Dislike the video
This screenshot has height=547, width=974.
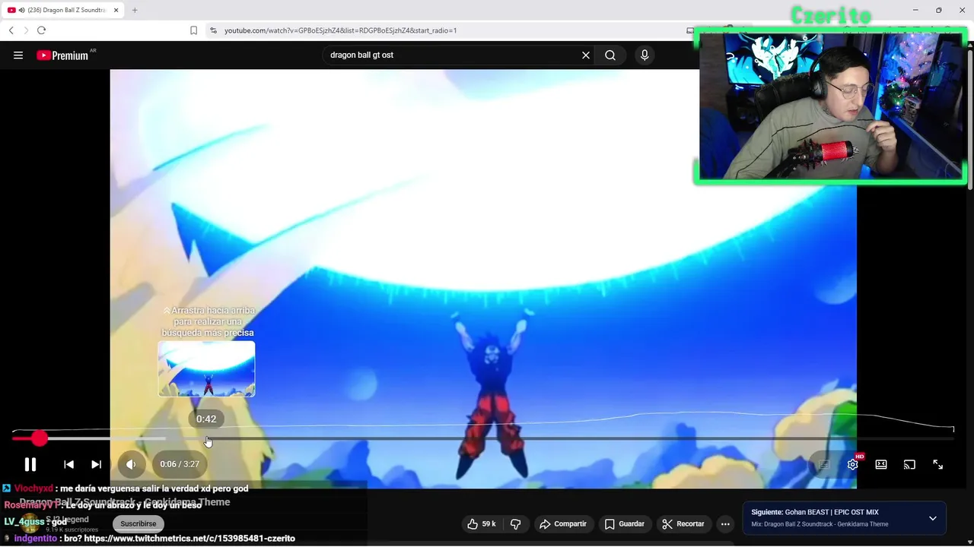[515, 523]
